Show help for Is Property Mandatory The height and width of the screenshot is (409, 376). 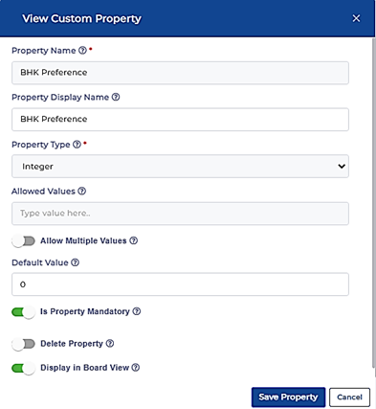point(137,311)
